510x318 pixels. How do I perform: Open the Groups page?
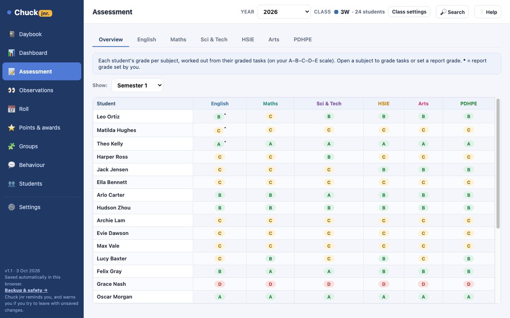[42, 146]
